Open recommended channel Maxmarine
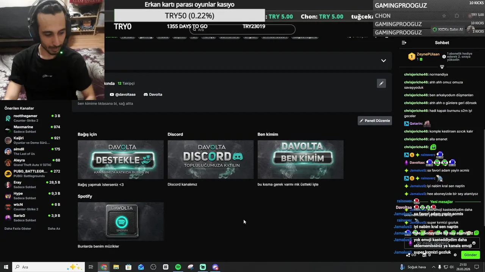Viewport: 485px width, 272px height. click(x=32, y=129)
